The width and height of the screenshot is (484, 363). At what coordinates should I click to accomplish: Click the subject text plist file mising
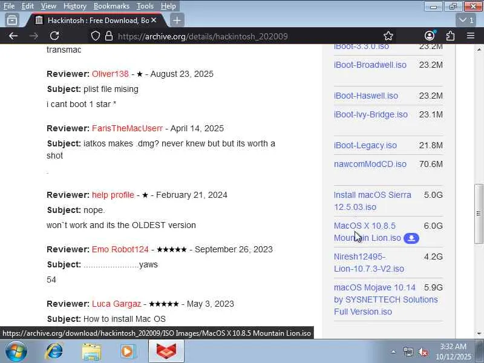[x=111, y=89]
